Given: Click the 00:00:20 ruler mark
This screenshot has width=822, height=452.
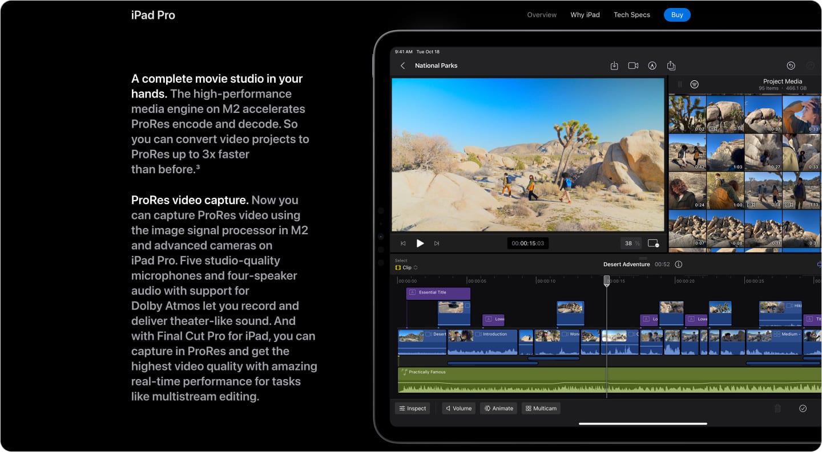Looking at the screenshot, I should 685,281.
